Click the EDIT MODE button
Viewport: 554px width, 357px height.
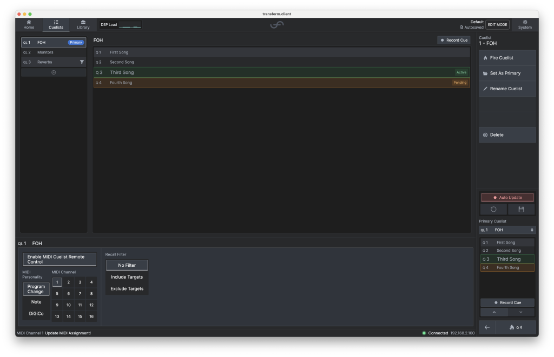[x=497, y=25]
